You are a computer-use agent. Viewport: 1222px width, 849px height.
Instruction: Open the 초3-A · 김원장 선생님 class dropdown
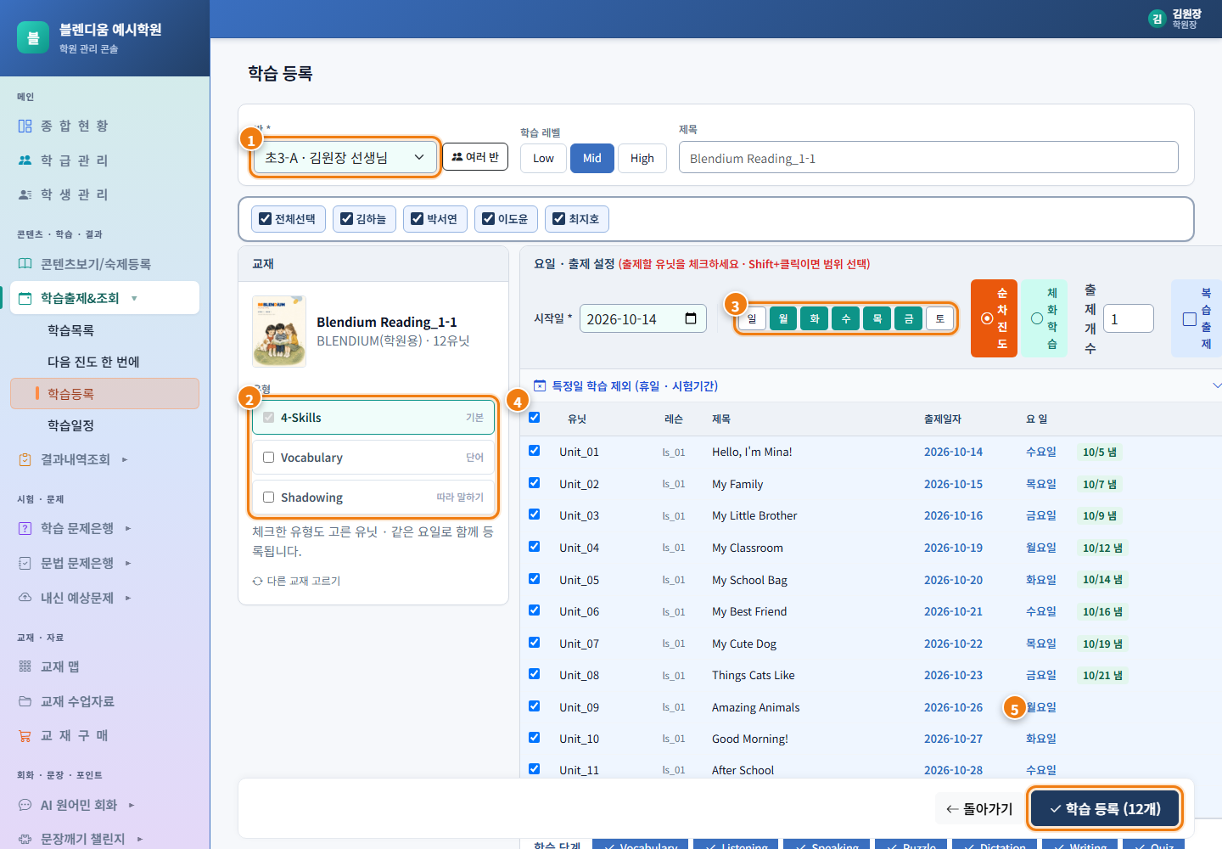tap(345, 157)
